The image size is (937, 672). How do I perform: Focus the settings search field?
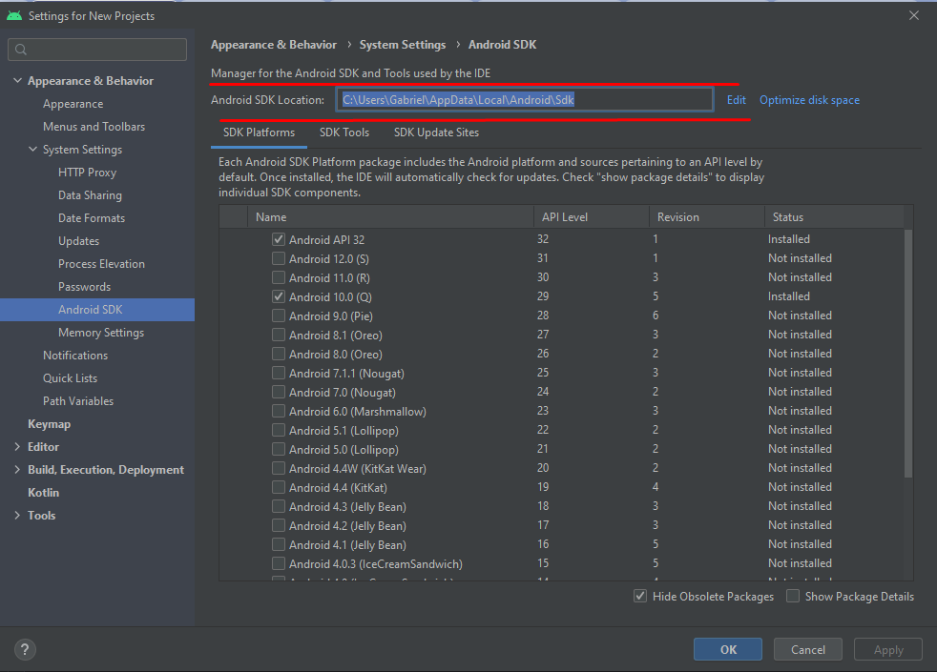[97, 50]
